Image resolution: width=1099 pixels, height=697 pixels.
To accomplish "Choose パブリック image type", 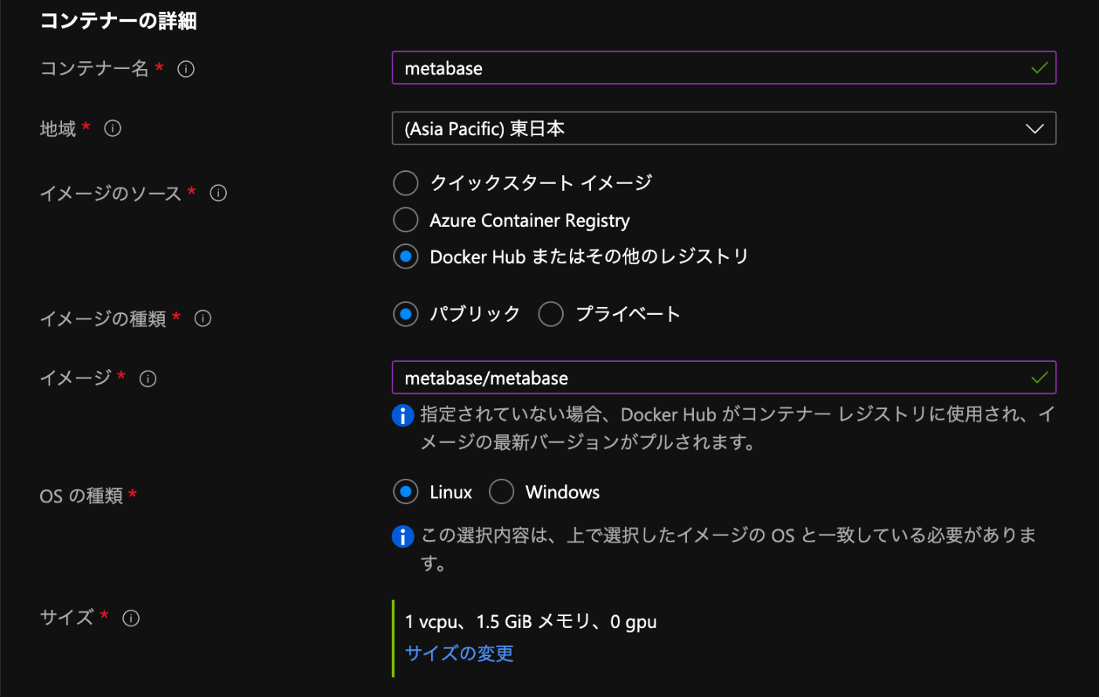I will 406,315.
